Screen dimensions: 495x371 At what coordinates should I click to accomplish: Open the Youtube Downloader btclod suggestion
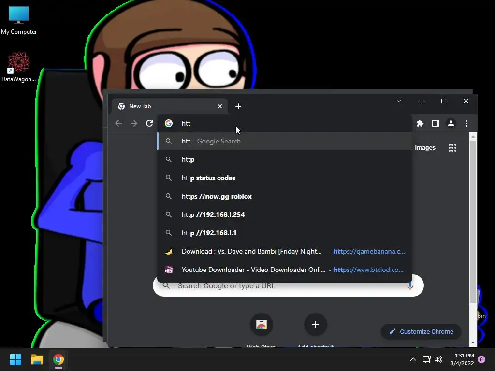click(284, 270)
